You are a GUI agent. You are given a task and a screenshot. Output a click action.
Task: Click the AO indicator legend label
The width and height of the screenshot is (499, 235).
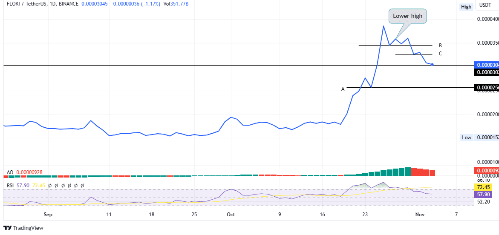point(10,172)
